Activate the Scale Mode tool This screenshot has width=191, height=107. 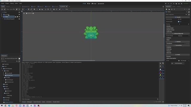click(31, 9)
